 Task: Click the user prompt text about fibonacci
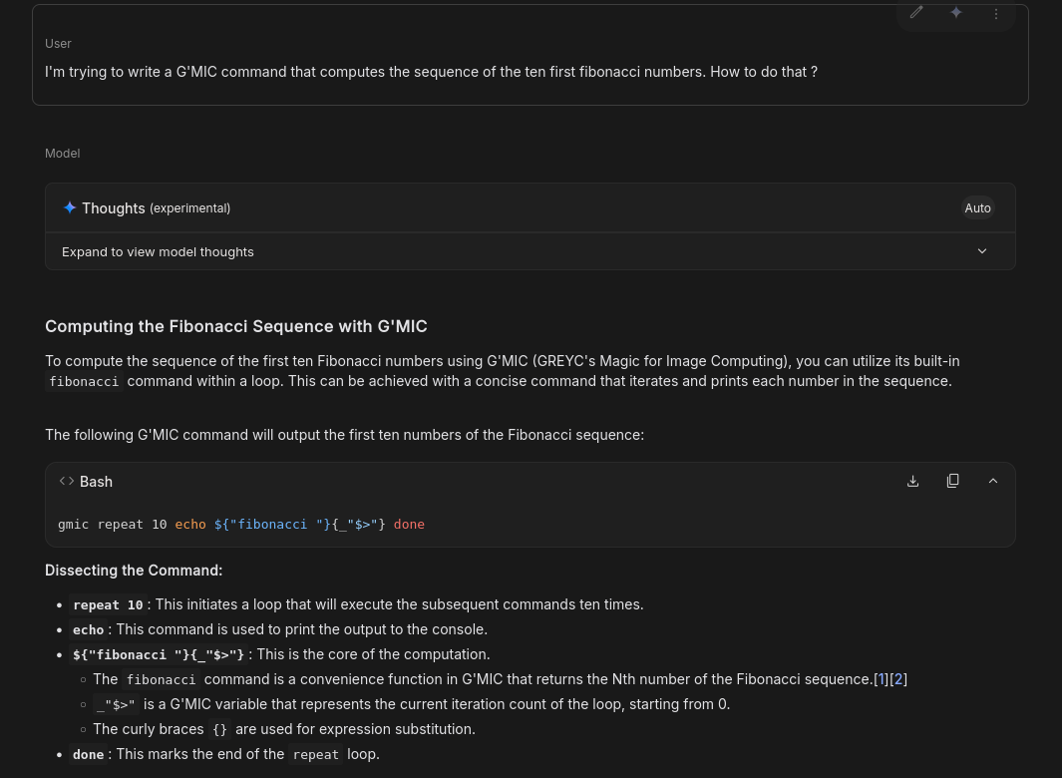431,72
